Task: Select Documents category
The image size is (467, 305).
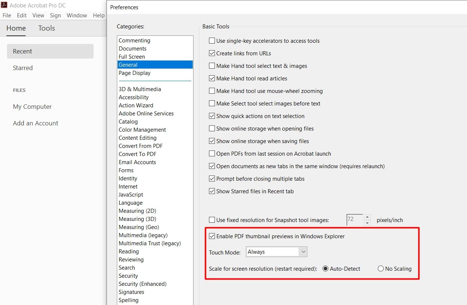Action: click(x=155, y=49)
